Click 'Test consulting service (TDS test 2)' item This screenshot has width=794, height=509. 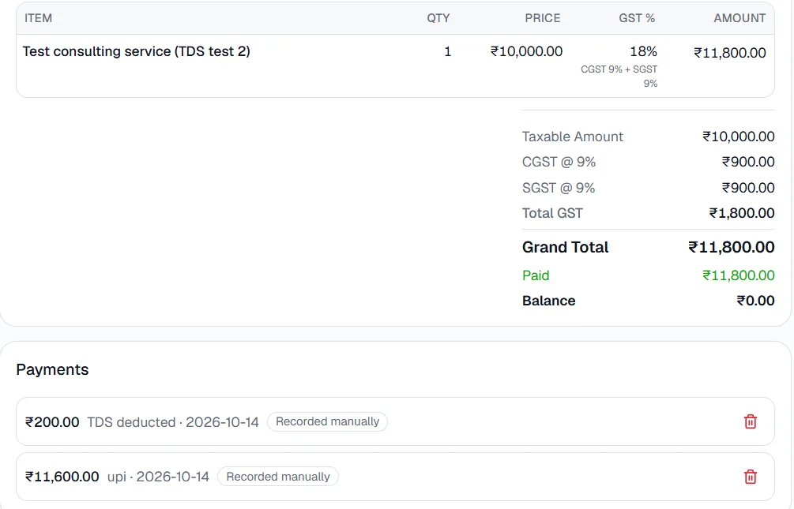136,51
